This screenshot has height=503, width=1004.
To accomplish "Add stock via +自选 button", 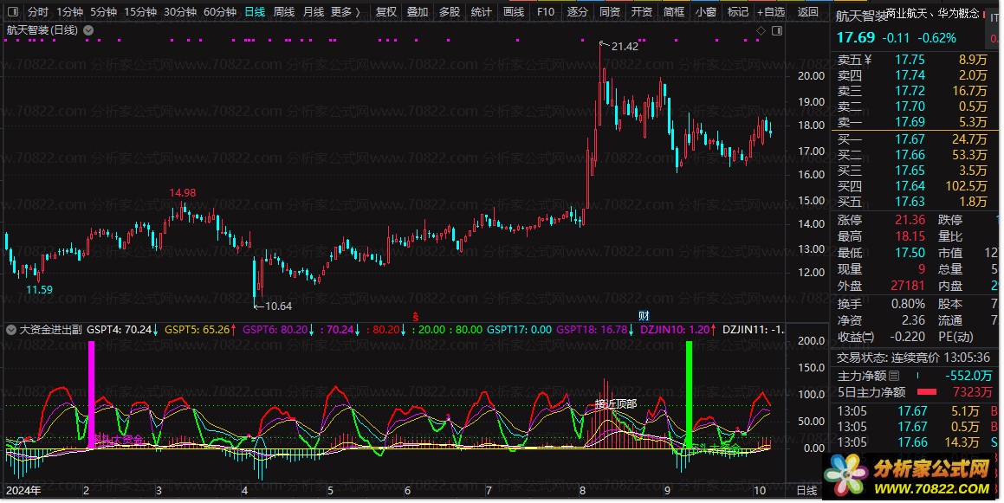I will pyautogui.click(x=770, y=11).
